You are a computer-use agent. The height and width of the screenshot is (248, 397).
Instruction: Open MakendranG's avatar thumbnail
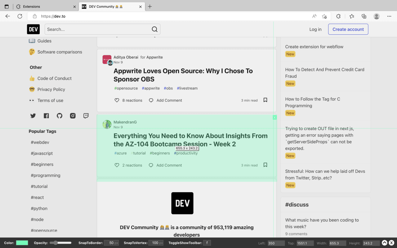107,124
